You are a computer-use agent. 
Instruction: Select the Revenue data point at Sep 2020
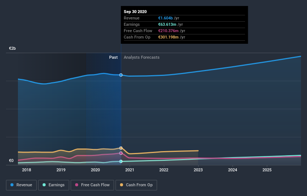[121, 75]
